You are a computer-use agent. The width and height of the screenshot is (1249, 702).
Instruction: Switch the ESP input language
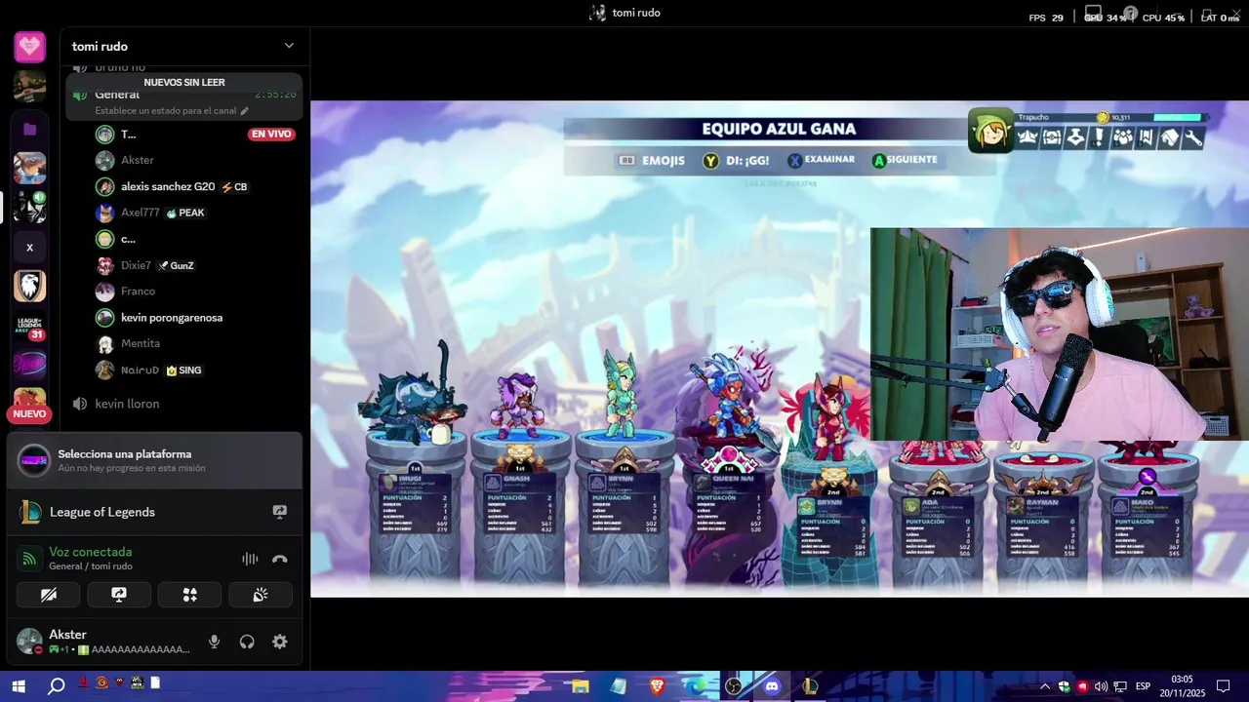pyautogui.click(x=1143, y=686)
